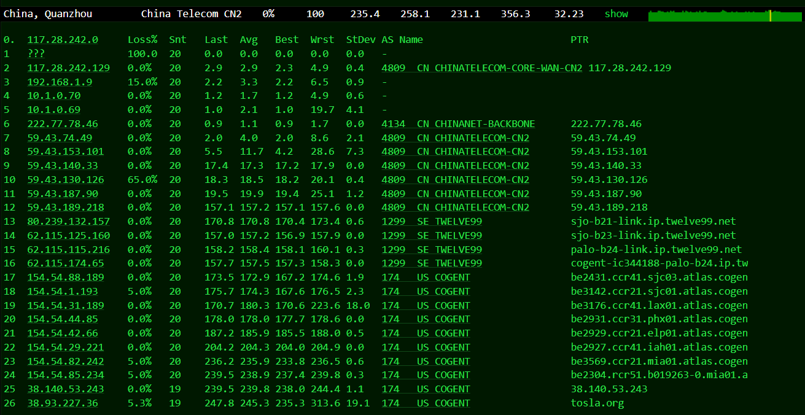
Task: Click AS 4809 link on hop 12 row
Action: pyautogui.click(x=455, y=207)
